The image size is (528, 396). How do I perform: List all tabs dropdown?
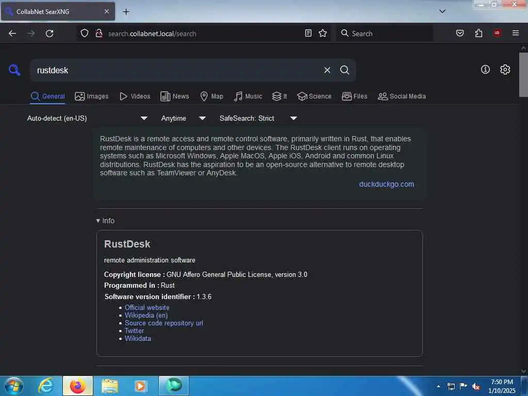click(x=442, y=11)
